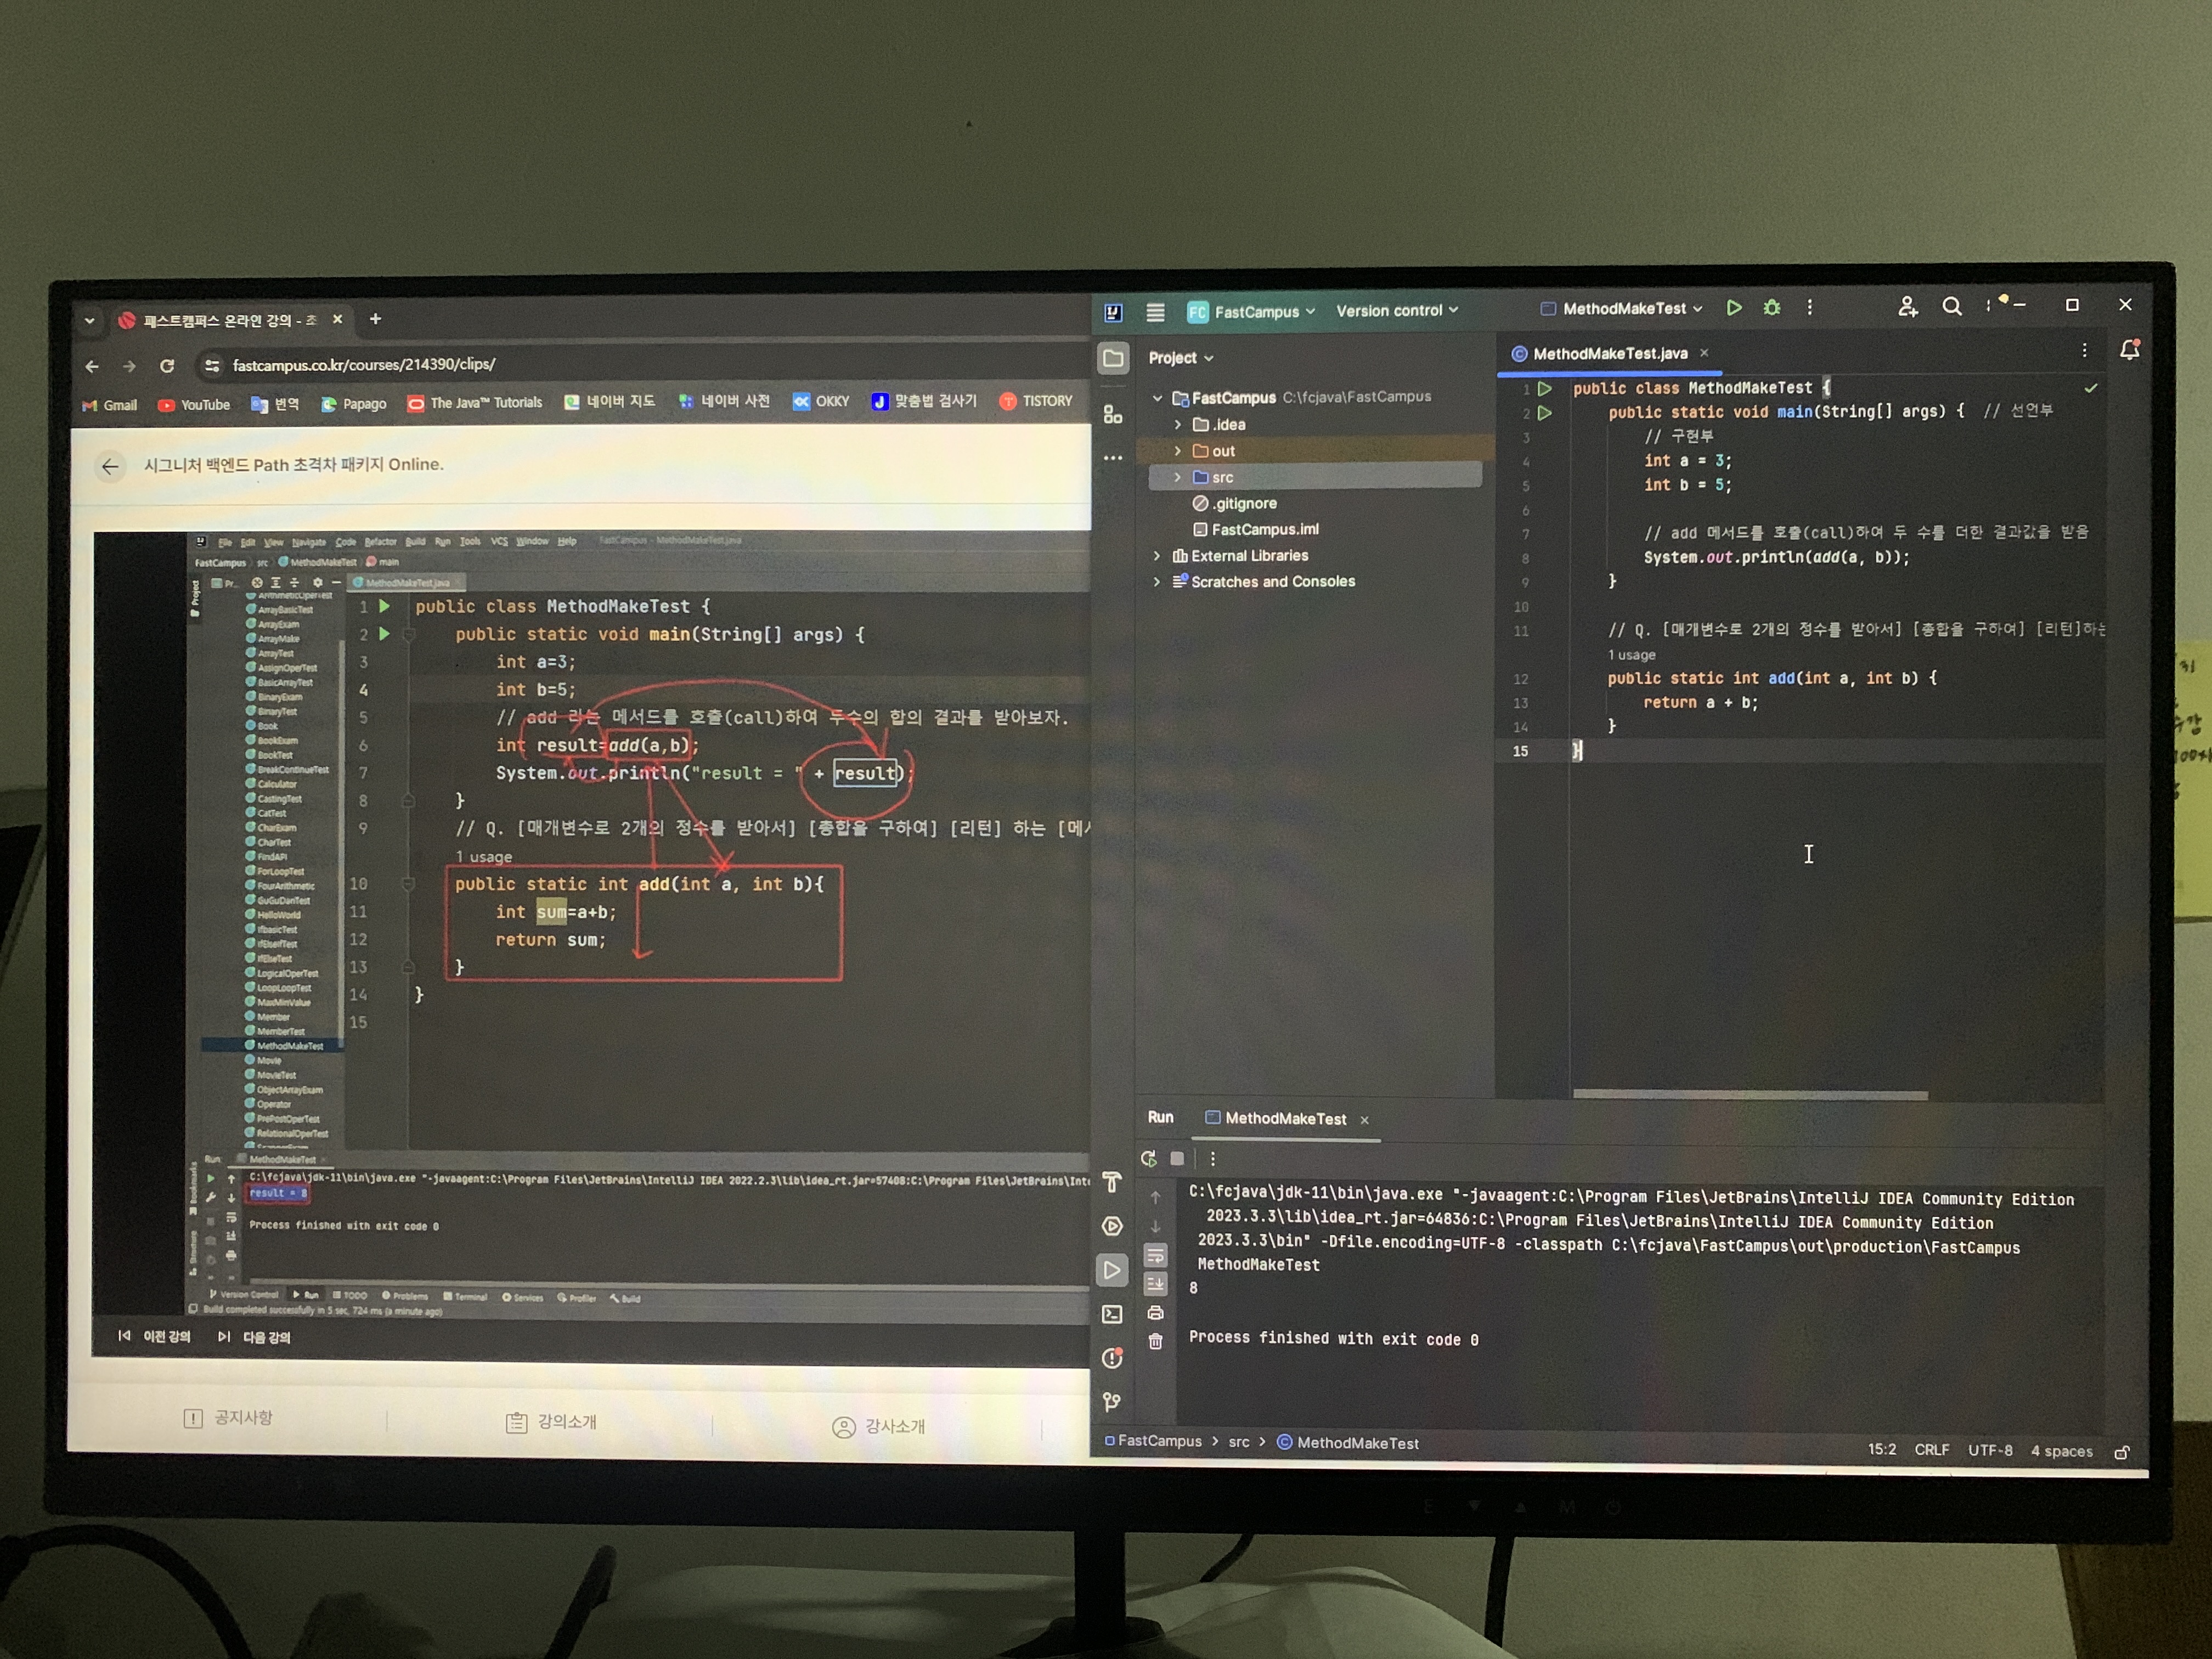Open the Notifications bell icon
The width and height of the screenshot is (2212, 1659).
point(2129,350)
